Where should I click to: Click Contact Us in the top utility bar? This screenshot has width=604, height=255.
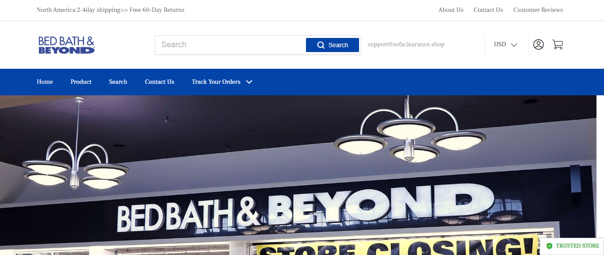pos(488,10)
